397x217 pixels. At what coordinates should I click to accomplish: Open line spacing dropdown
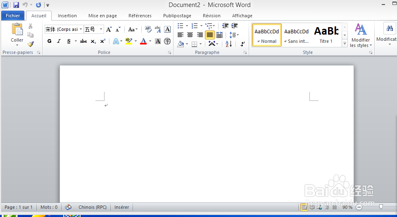click(234, 35)
